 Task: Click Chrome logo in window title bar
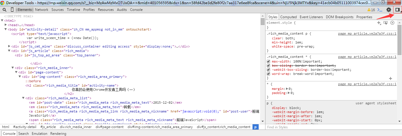tap(3, 3)
